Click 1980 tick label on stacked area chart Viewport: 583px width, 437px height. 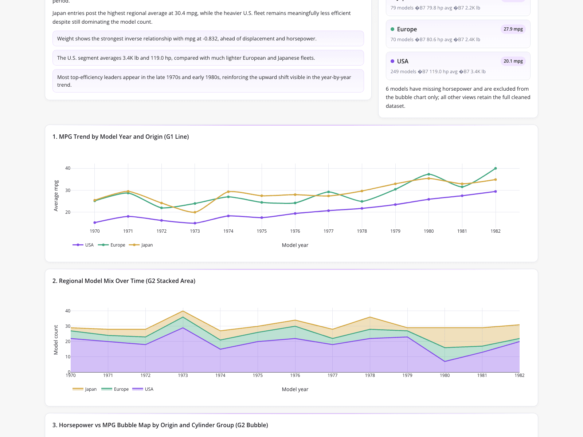tap(445, 375)
